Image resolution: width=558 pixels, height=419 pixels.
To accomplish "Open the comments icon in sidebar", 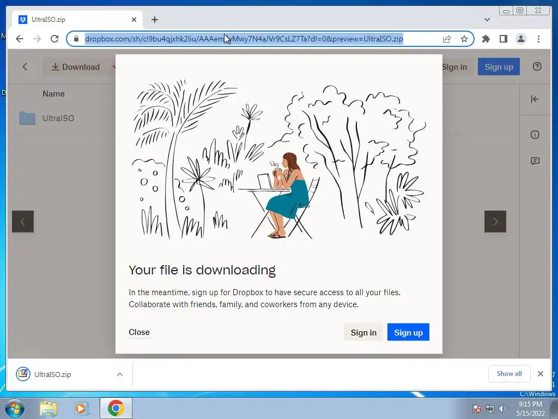I will [x=535, y=161].
